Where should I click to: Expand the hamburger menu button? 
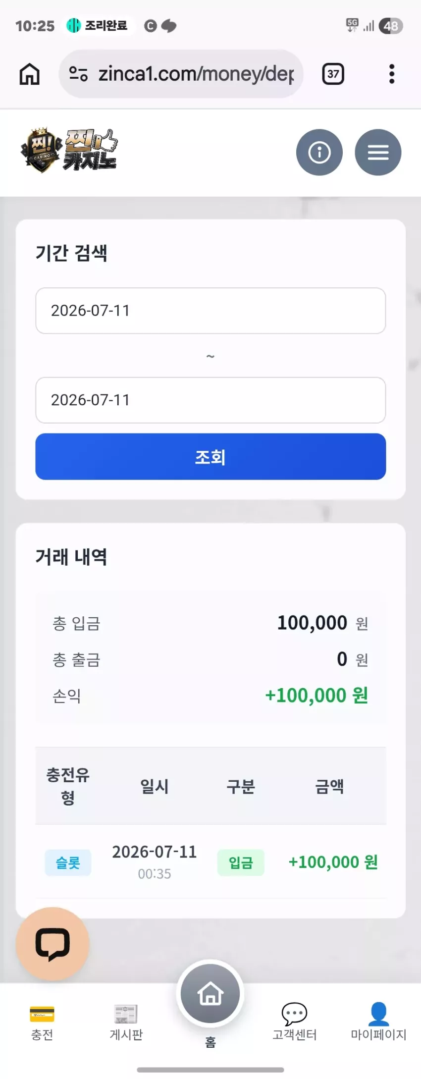(x=378, y=152)
